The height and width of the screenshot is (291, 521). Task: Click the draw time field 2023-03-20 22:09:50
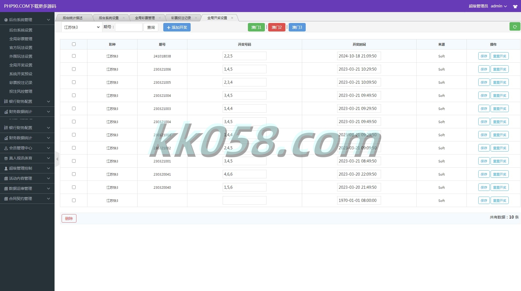coord(359,174)
